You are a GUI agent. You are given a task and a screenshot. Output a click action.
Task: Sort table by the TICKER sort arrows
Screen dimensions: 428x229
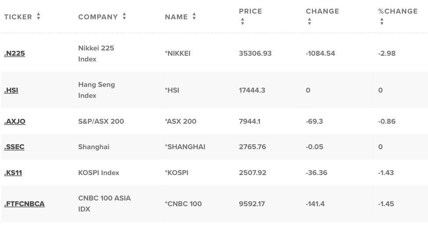tap(39, 16)
